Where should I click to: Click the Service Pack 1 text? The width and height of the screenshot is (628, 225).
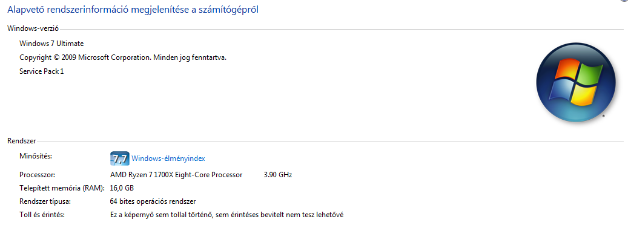click(41, 71)
